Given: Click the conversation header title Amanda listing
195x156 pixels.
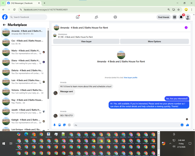Looking at the screenshot, I should pos(84,28).
